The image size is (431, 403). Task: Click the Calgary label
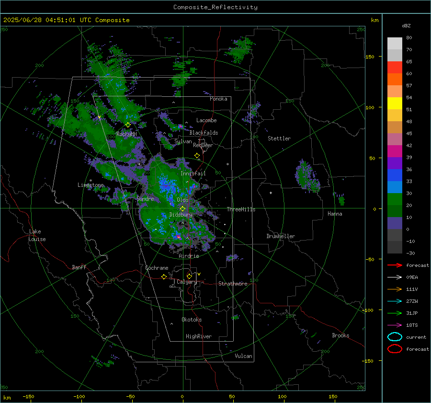pyautogui.click(x=187, y=282)
